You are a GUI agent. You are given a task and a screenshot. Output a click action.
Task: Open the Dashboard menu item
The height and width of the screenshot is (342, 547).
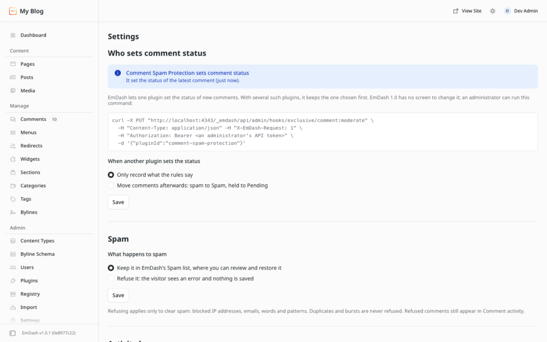[49, 35]
